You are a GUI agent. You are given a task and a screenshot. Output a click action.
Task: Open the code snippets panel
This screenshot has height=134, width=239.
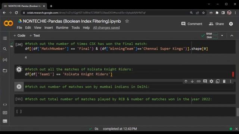pyautogui.click(x=5, y=105)
